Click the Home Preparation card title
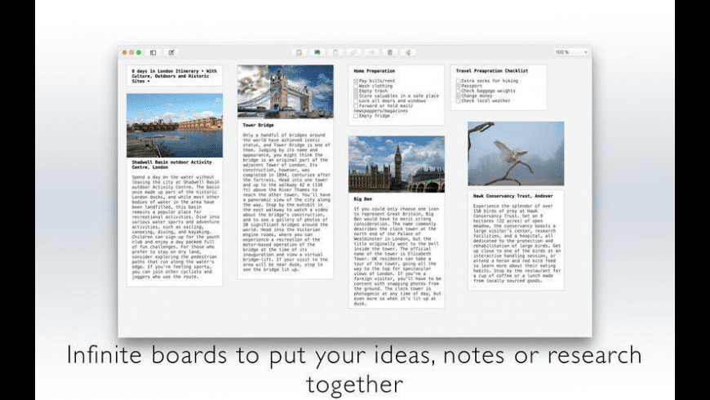Image resolution: width=710 pixels, height=400 pixels. [374, 71]
